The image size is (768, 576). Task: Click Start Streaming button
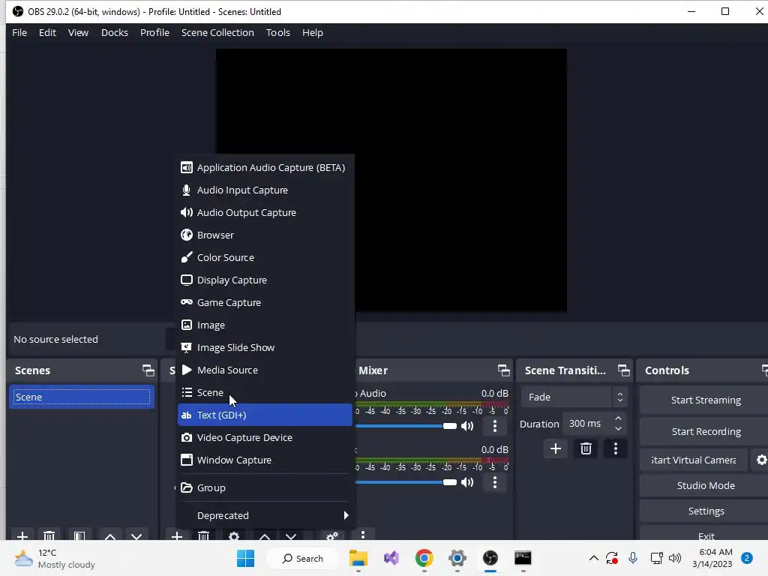click(705, 400)
